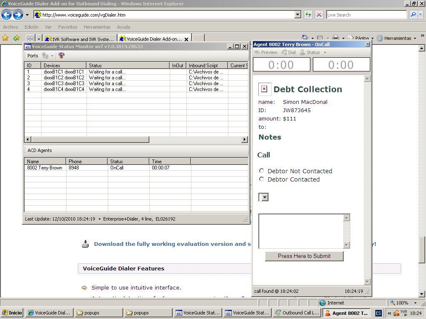
Task: Click the Agent 8002 T... taskbar button
Action: (x=347, y=313)
